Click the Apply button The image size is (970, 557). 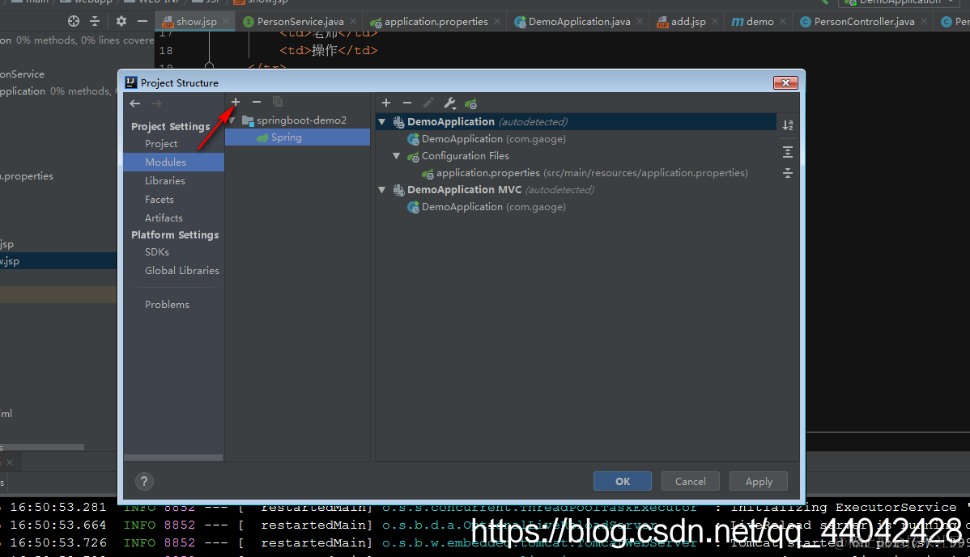click(759, 481)
